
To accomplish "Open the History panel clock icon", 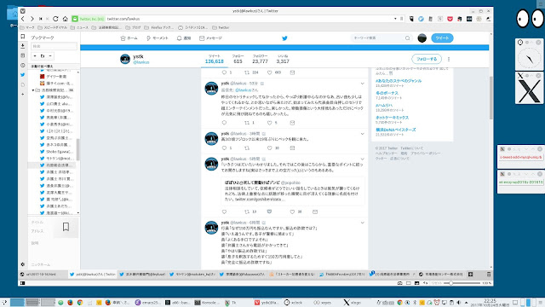I will (x=23, y=65).
